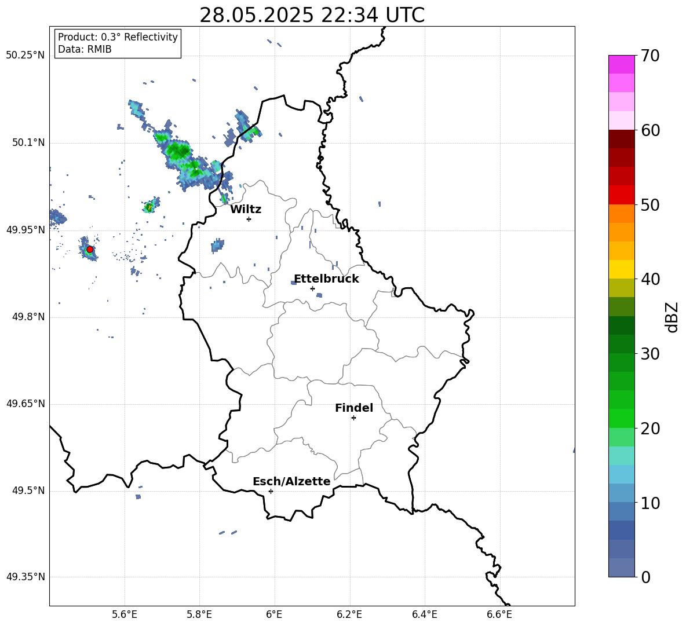
Task: Click the 5.6°E longitude label
Action: (x=125, y=614)
